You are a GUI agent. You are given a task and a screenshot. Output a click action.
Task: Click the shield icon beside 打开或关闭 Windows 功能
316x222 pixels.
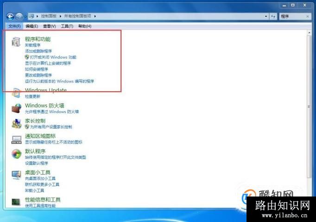27,57
